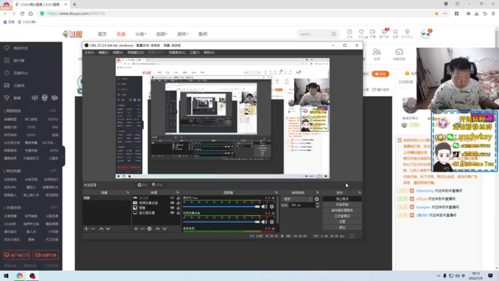
Task: Click the OBS icon in Windows taskbar
Action: click(32, 276)
